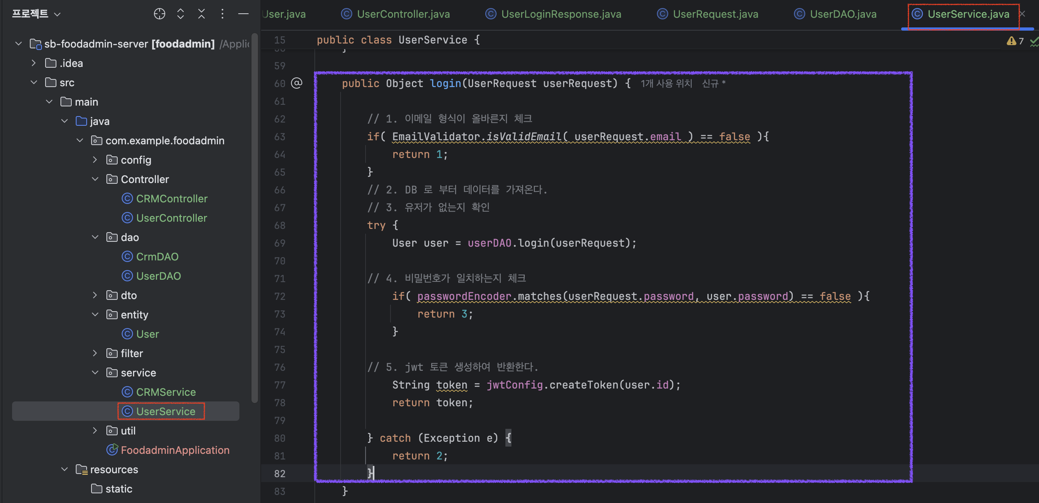This screenshot has height=503, width=1039.
Task: Click line number 69 in gutter
Action: (x=280, y=243)
